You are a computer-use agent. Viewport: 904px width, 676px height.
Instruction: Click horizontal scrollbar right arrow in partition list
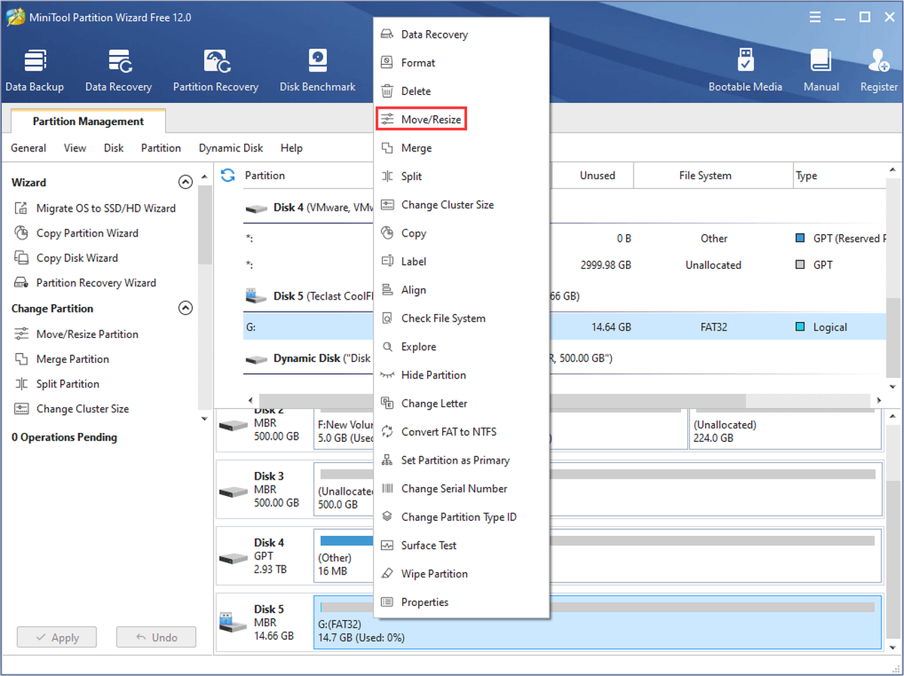(879, 400)
